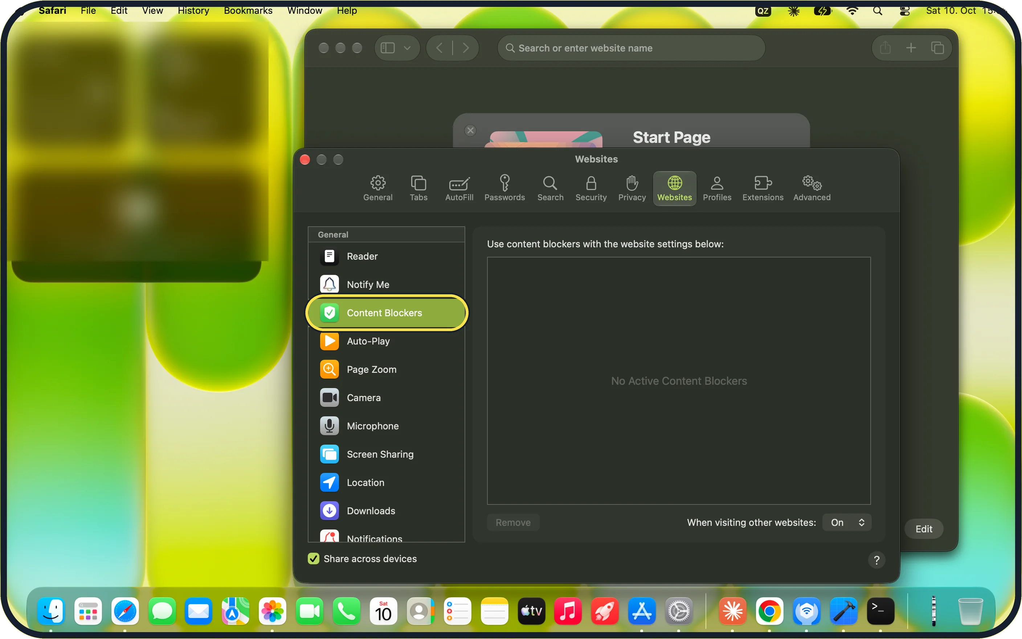Click the Safari address search field
The height and width of the screenshot is (639, 1022).
click(x=631, y=48)
